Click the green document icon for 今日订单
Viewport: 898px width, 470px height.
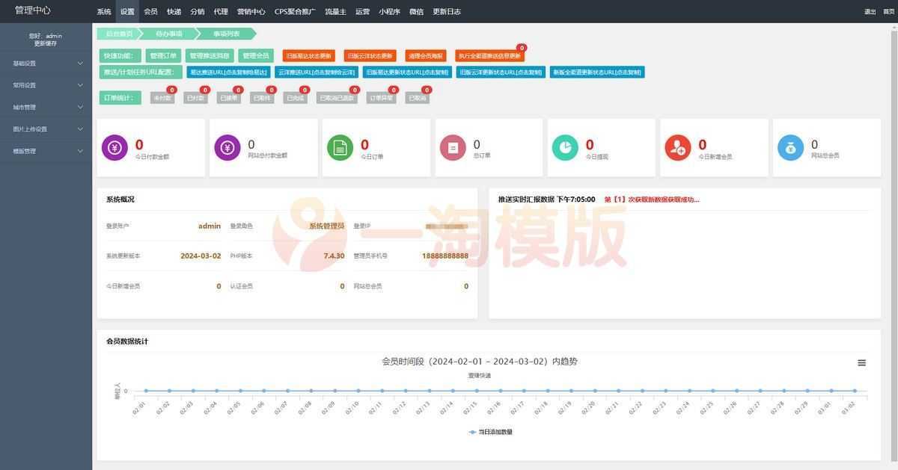pyautogui.click(x=340, y=147)
